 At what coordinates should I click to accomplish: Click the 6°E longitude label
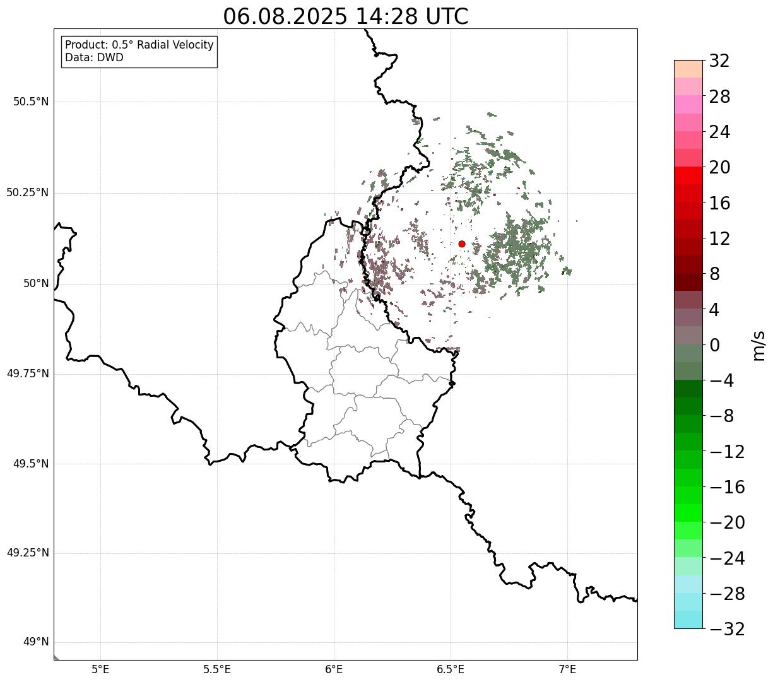click(x=334, y=669)
